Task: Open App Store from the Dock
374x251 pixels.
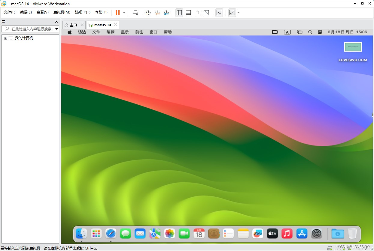Action: [302, 233]
